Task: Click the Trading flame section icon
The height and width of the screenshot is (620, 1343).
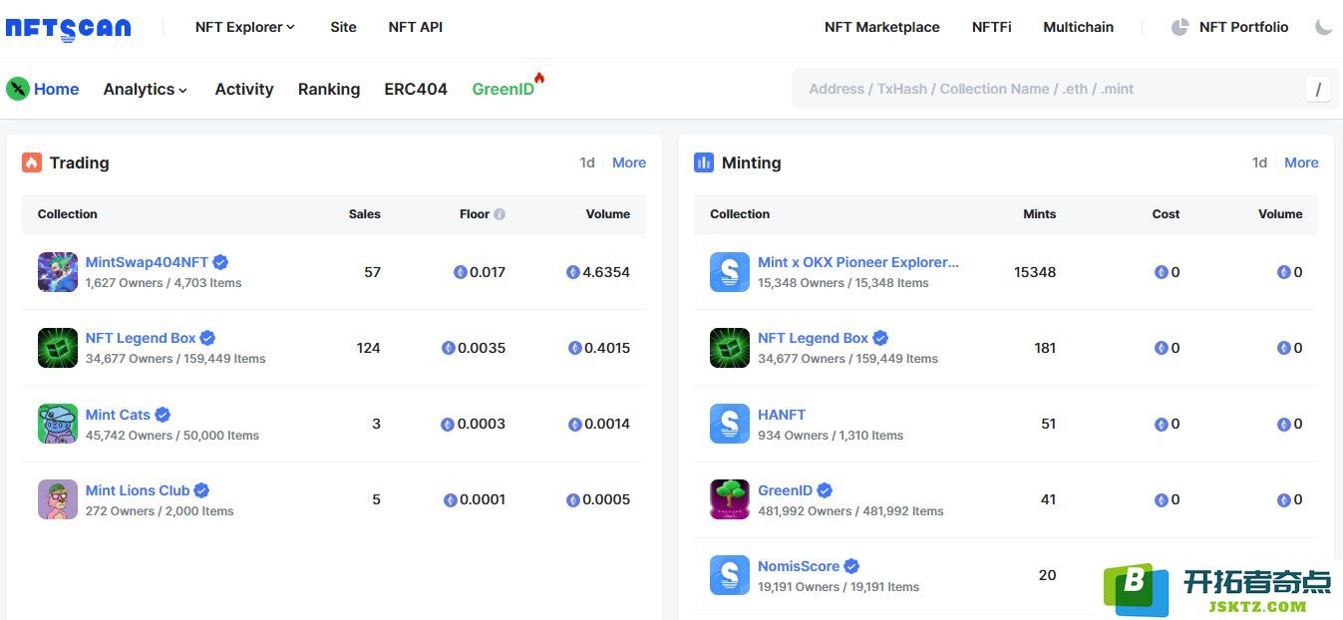Action: coord(32,162)
